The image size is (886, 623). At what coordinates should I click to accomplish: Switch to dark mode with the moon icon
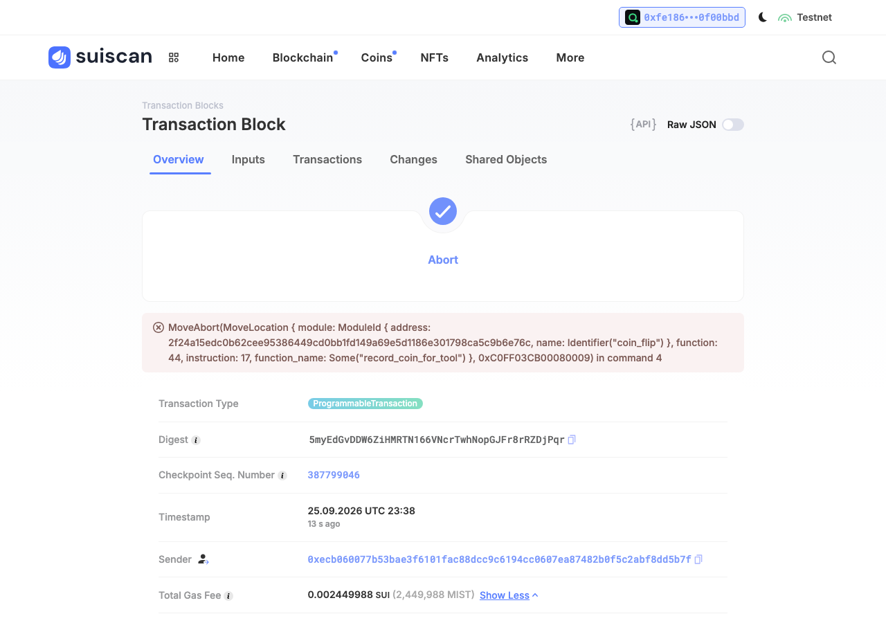click(x=763, y=17)
